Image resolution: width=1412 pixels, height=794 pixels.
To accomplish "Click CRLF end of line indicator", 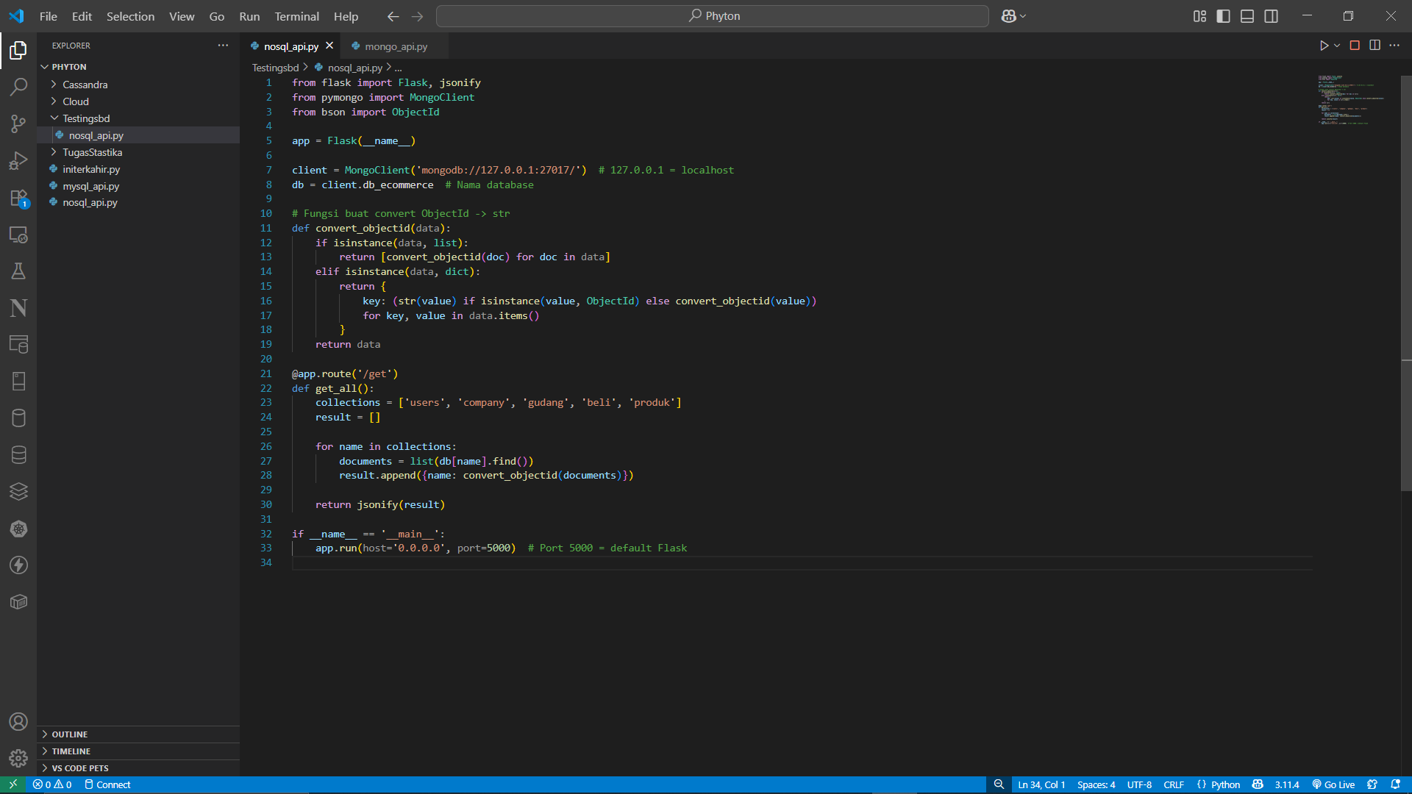I will (1174, 784).
